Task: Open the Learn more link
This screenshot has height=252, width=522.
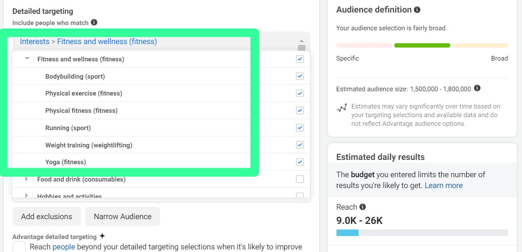Action: [x=443, y=185]
